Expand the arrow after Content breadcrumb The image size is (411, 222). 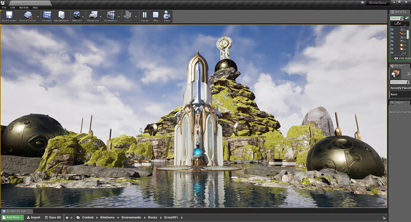96,218
